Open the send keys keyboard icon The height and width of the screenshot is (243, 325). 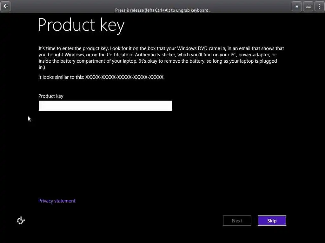coord(308,6)
